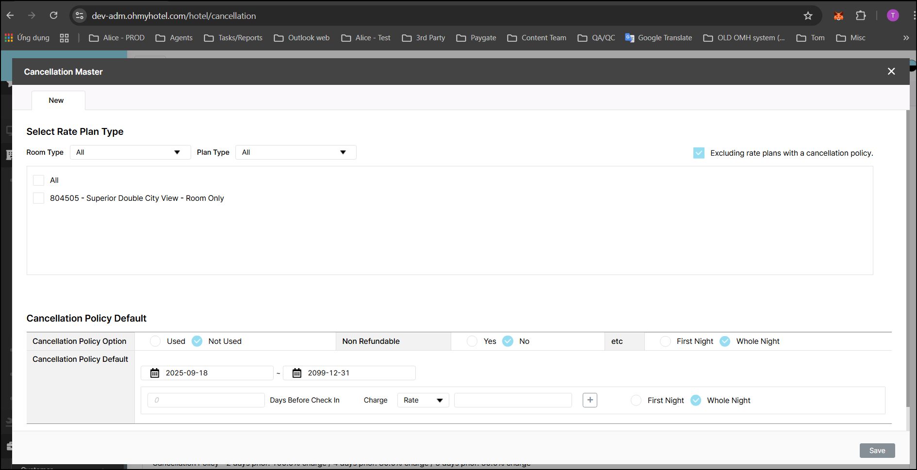The image size is (917, 470).
Task: Open the browser extensions puzzle icon
Action: [861, 16]
